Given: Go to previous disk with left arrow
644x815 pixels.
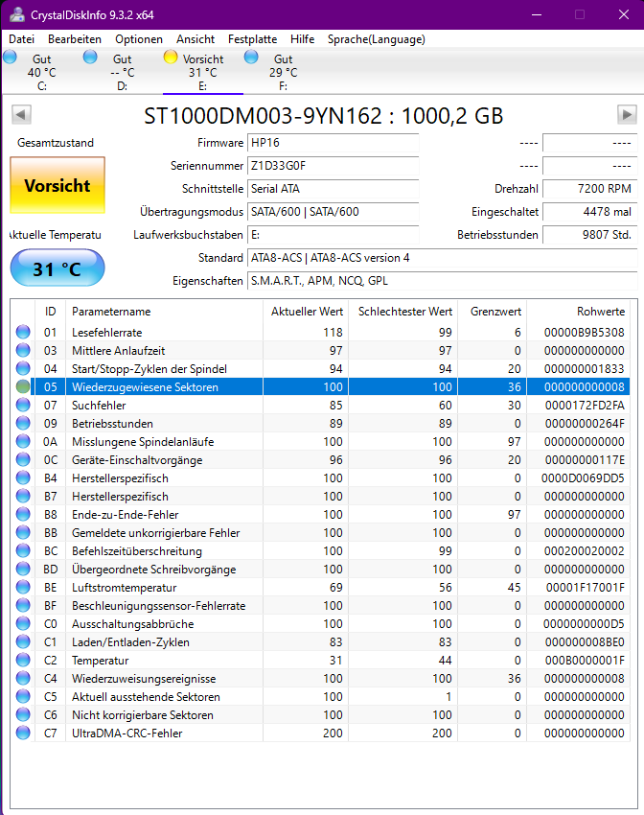Looking at the screenshot, I should click(x=21, y=114).
